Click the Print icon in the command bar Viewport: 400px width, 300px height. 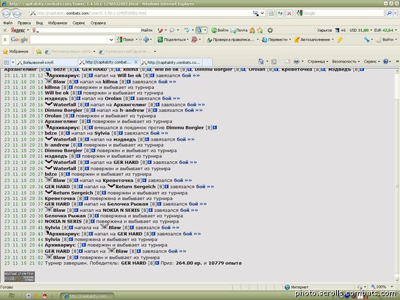pyautogui.click(x=296, y=61)
